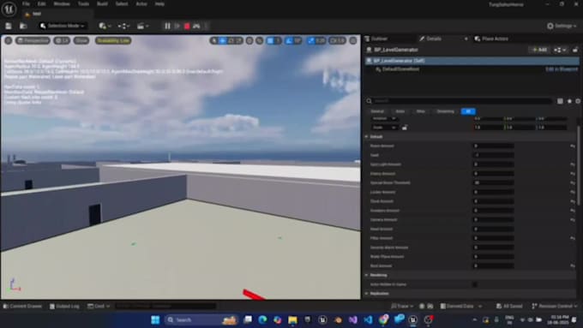Open the Lit view mode dropdown
Image resolution: width=583 pixels, height=328 pixels.
(62, 40)
